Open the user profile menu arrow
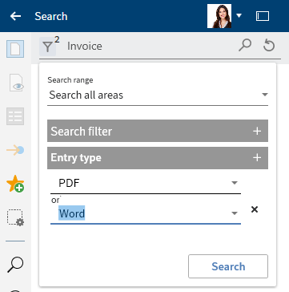Viewport: 289px width, 292px height. tap(239, 16)
